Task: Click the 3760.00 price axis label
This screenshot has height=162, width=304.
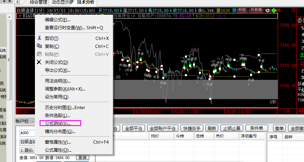Action: (x=288, y=25)
